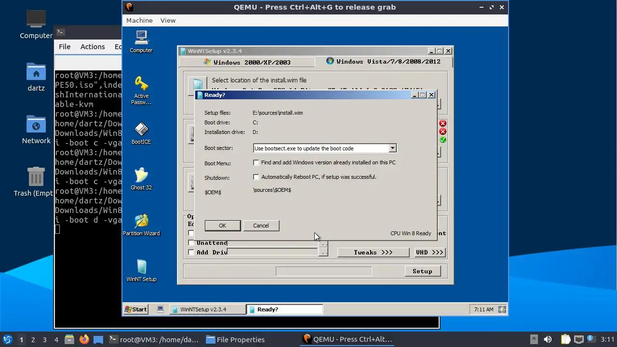
Task: Click the show-desktop icon beside guest Start
Action: click(161, 309)
